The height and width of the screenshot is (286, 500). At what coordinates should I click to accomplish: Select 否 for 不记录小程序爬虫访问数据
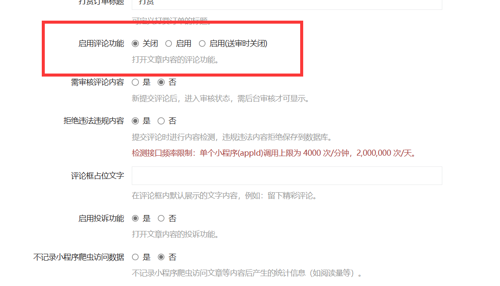161,257
